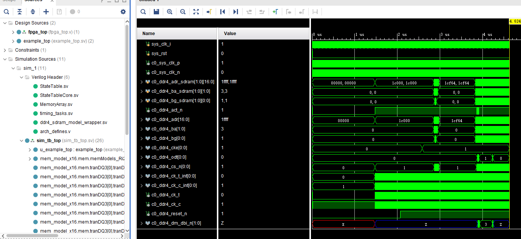Select the c0_ddr4_reset_n signal

[x=169, y=214]
